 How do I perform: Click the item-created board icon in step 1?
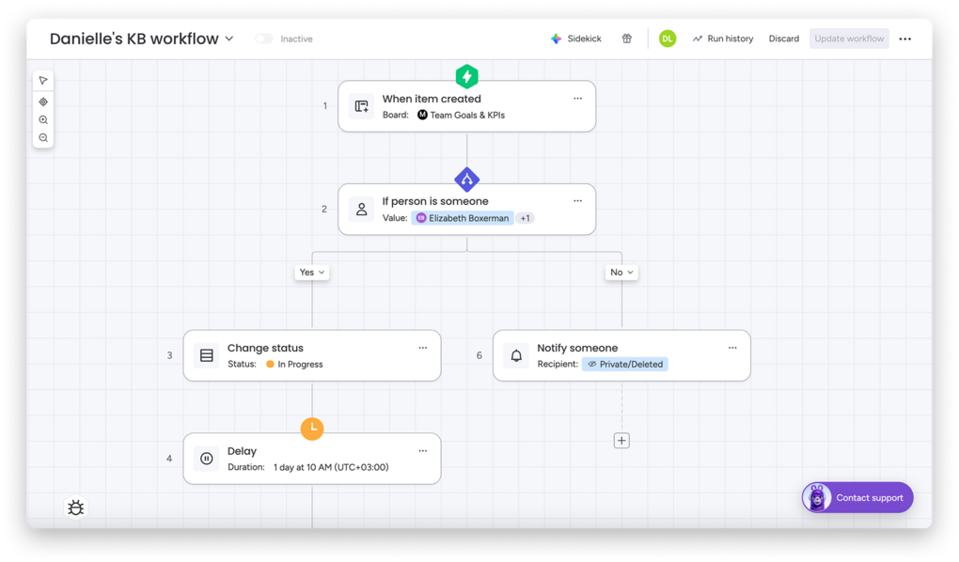[361, 106]
